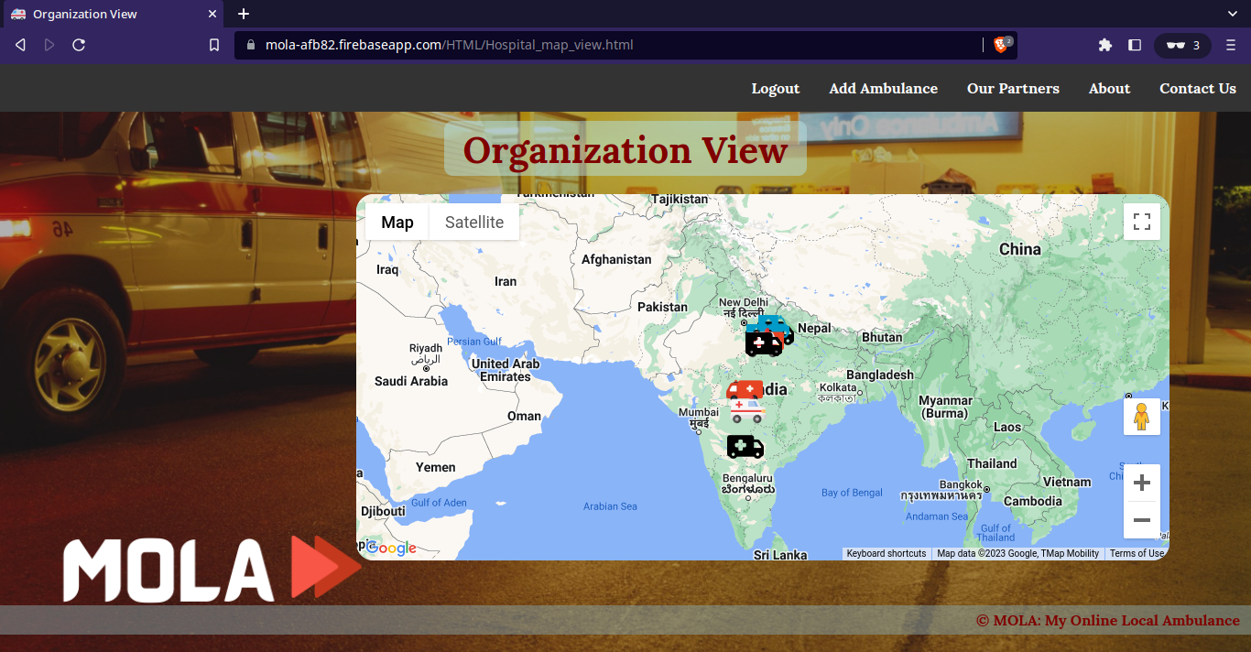Open the tab search dropdown arrow
Screen dimensions: 1251x652
click(x=1232, y=14)
